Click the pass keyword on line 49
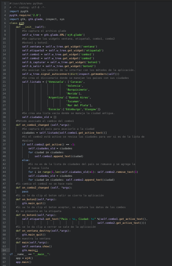The height and width of the screenshot is (266, 172). coord(25,192)
